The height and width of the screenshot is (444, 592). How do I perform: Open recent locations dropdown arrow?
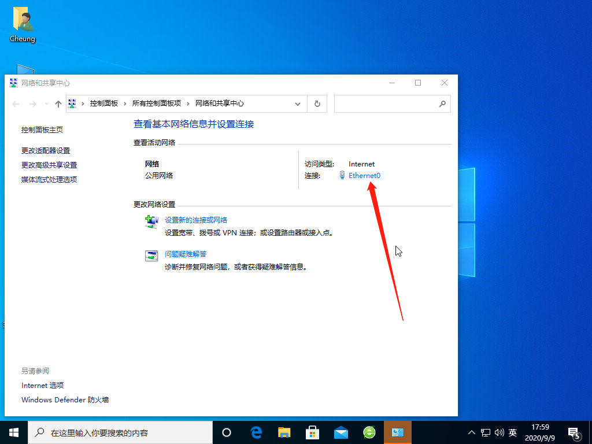click(46, 104)
